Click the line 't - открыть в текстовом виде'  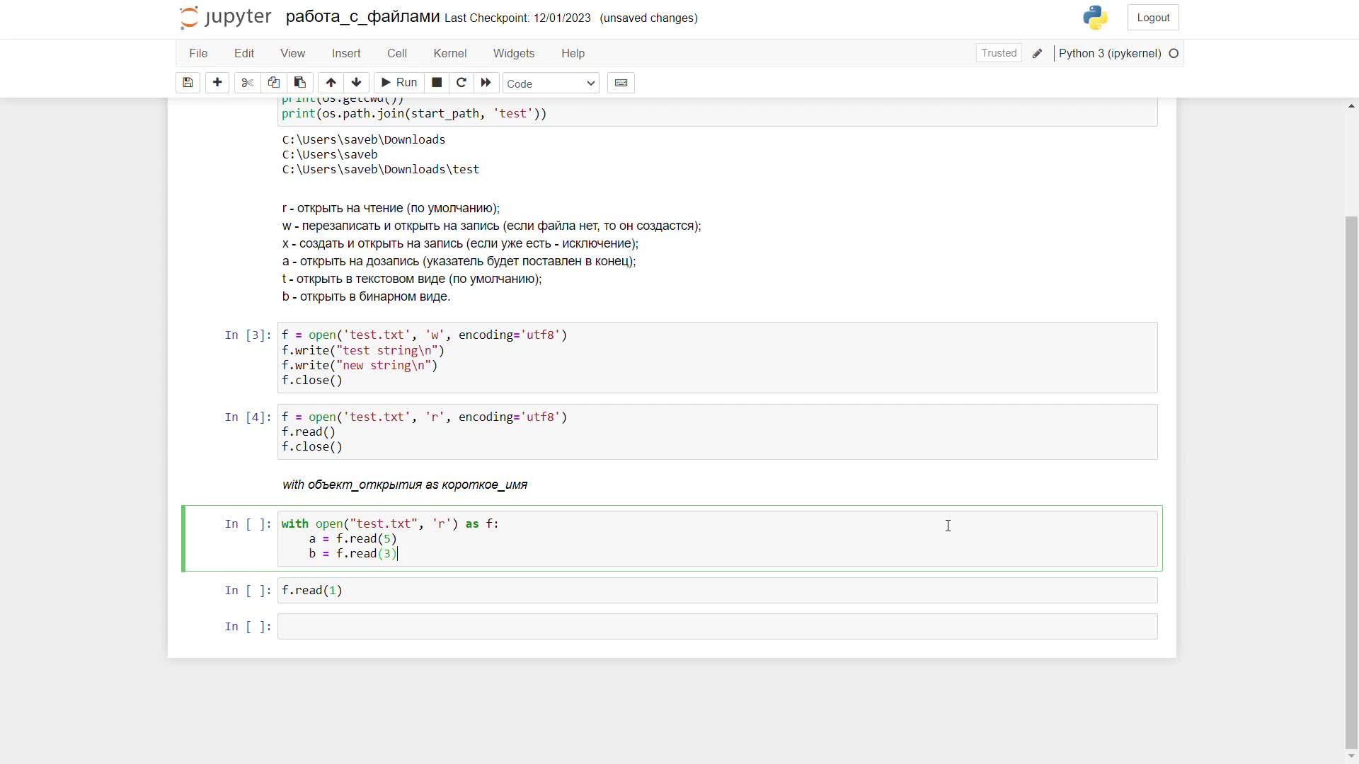point(412,279)
